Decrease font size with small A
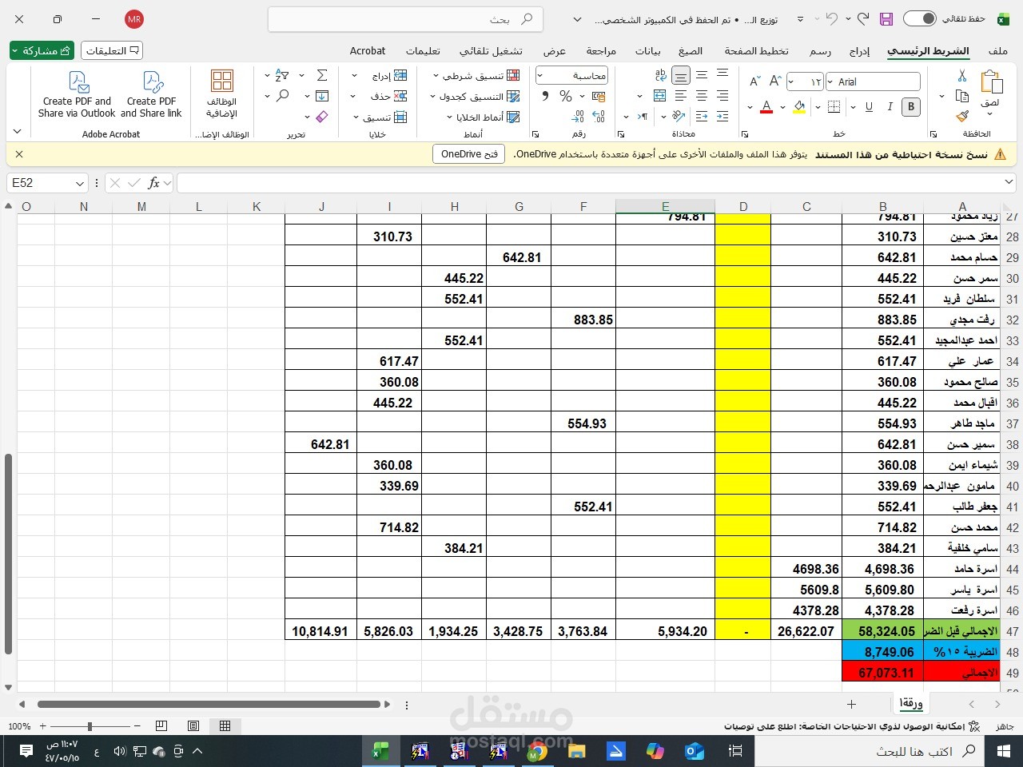Image resolution: width=1023 pixels, height=767 pixels. (x=755, y=81)
